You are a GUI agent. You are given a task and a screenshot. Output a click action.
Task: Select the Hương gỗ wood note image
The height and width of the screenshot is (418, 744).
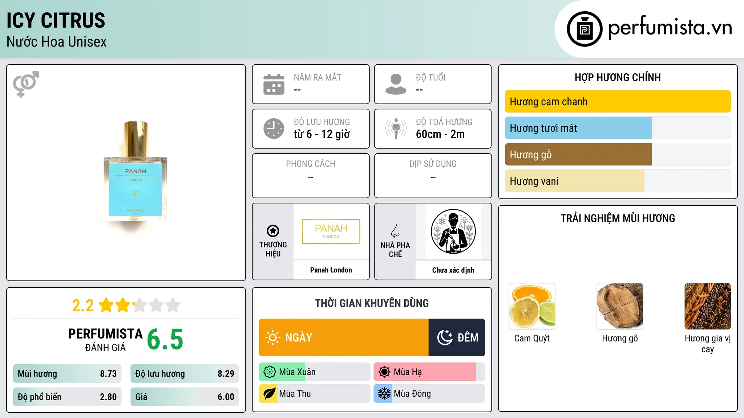point(620,306)
